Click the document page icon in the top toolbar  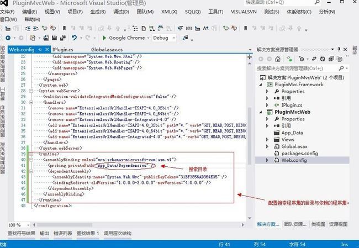(x=144, y=28)
